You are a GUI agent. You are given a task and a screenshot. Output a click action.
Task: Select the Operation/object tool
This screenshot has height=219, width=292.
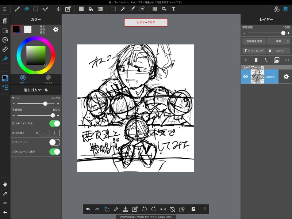tap(164, 9)
